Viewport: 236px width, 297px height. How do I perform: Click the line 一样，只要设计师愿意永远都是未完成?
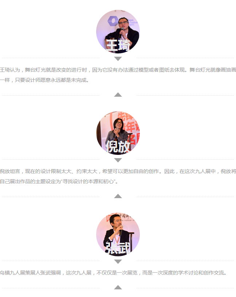(44, 80)
